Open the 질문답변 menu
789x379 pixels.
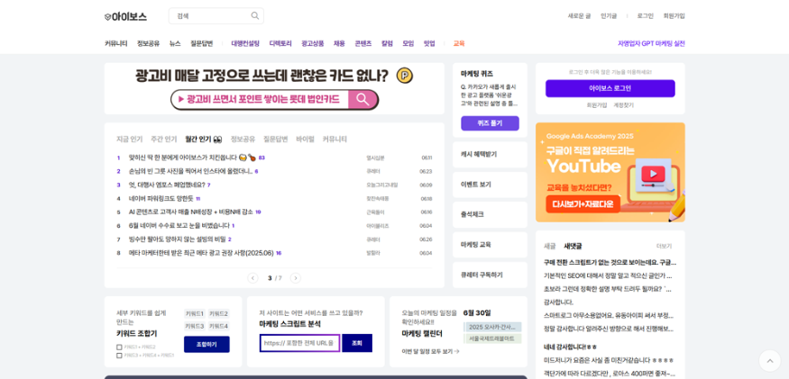202,43
